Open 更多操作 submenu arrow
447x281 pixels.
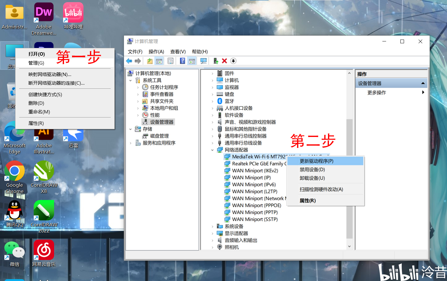(423, 92)
